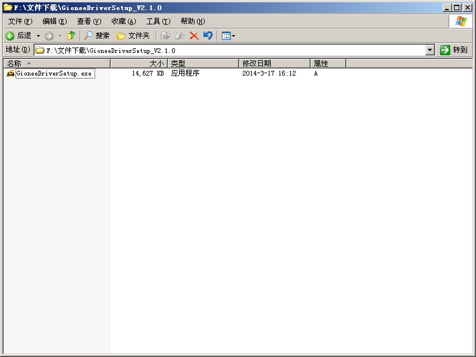Expand the address bar dropdown arrow
This screenshot has width=476, height=357.
tap(430, 50)
